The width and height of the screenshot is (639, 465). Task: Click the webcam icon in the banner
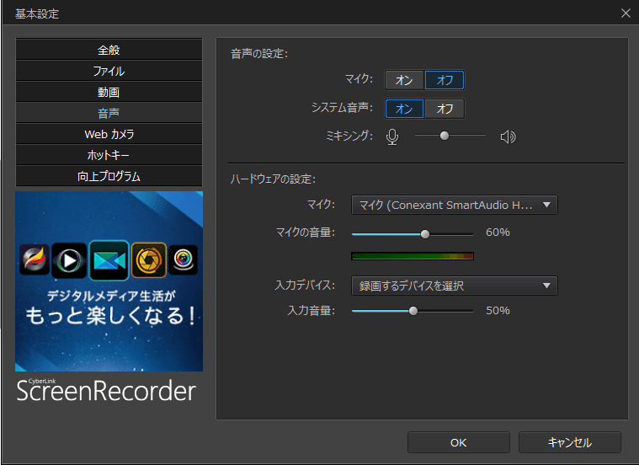pyautogui.click(x=184, y=259)
